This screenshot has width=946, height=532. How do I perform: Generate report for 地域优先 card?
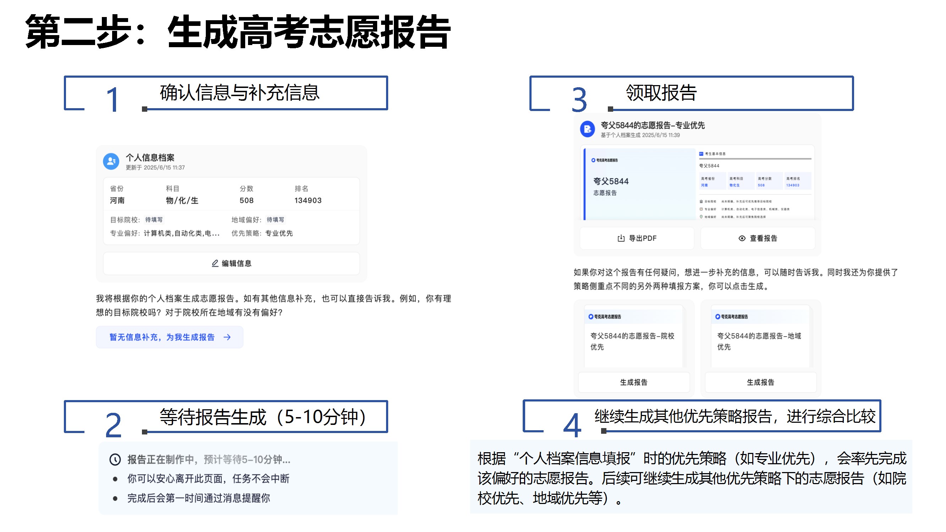760,382
